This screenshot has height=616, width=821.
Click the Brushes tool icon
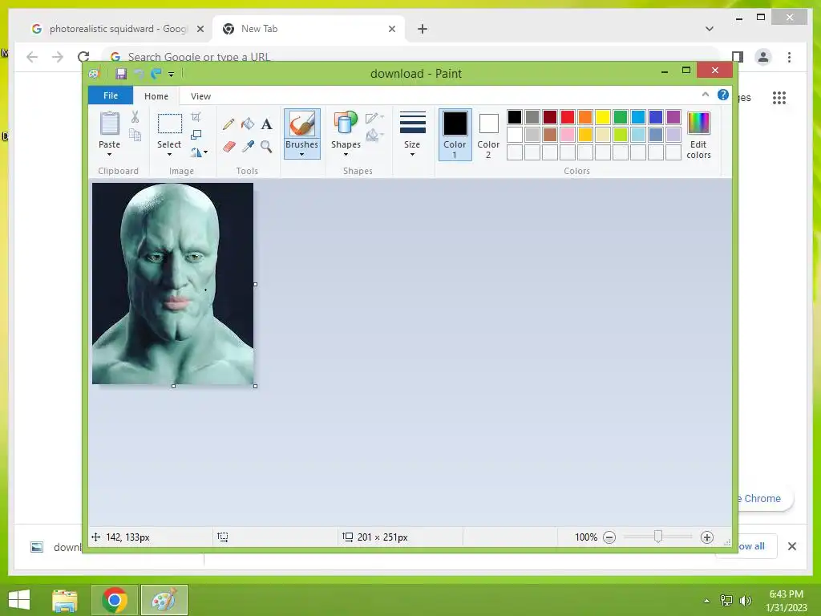[302, 124]
